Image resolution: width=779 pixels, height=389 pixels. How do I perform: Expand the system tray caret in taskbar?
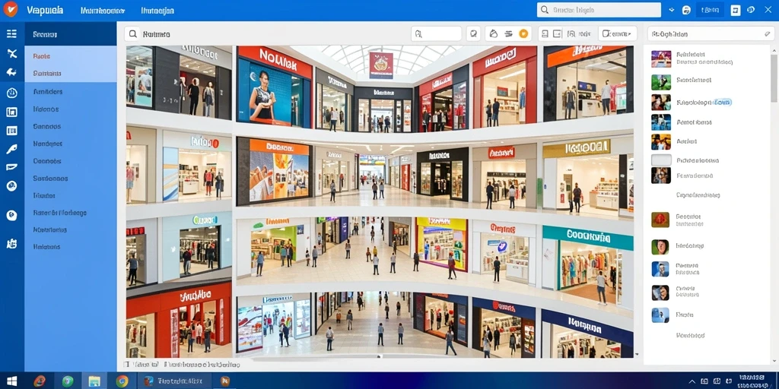click(692, 381)
